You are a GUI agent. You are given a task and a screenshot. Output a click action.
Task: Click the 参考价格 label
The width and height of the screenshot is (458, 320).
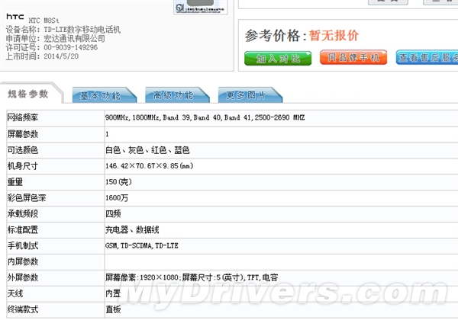[276, 36]
